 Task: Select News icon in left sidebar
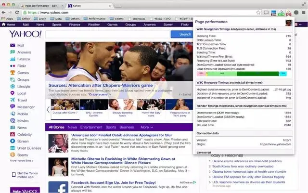[13, 128]
